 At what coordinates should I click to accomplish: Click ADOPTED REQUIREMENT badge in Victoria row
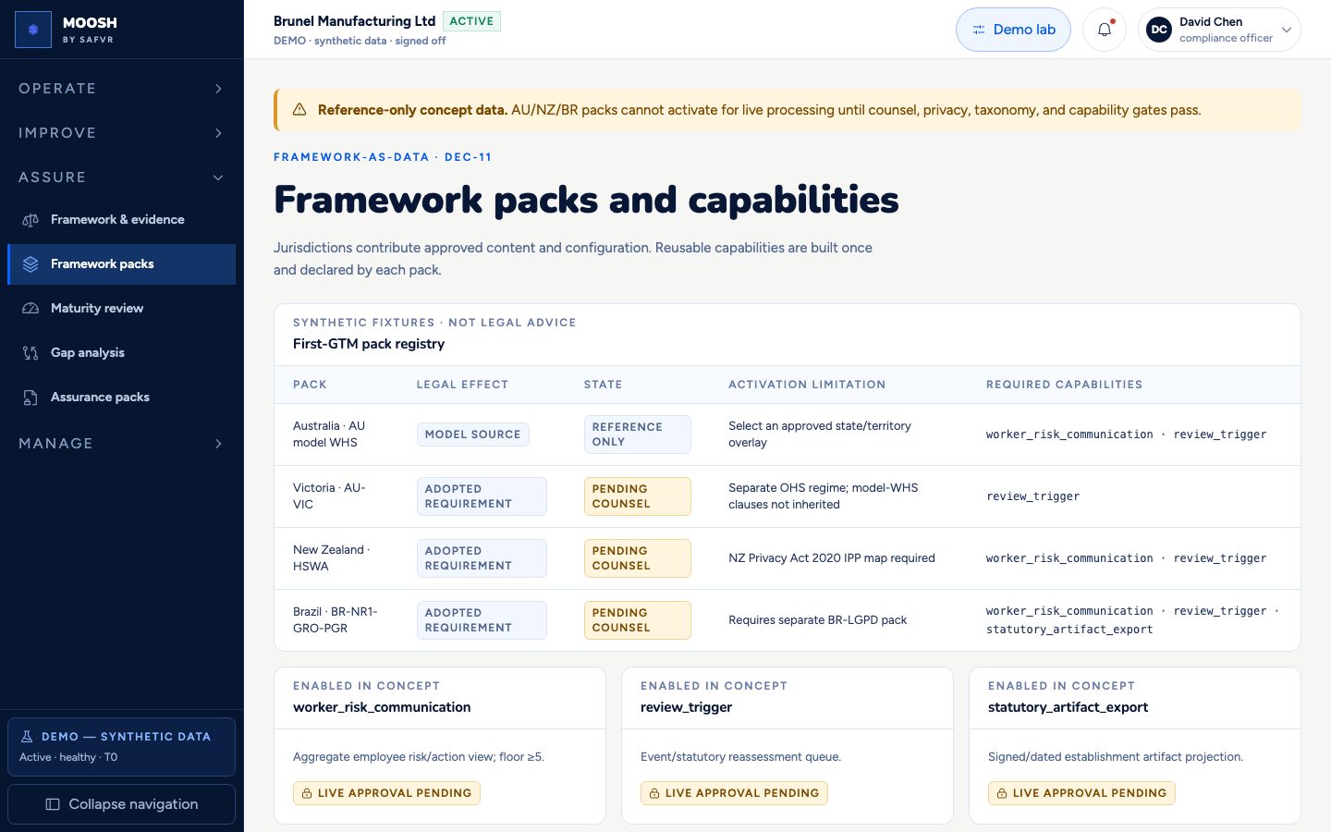(482, 496)
